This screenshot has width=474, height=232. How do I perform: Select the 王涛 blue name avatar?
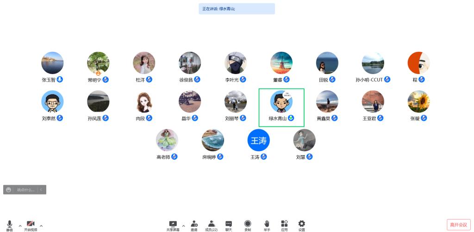click(258, 140)
